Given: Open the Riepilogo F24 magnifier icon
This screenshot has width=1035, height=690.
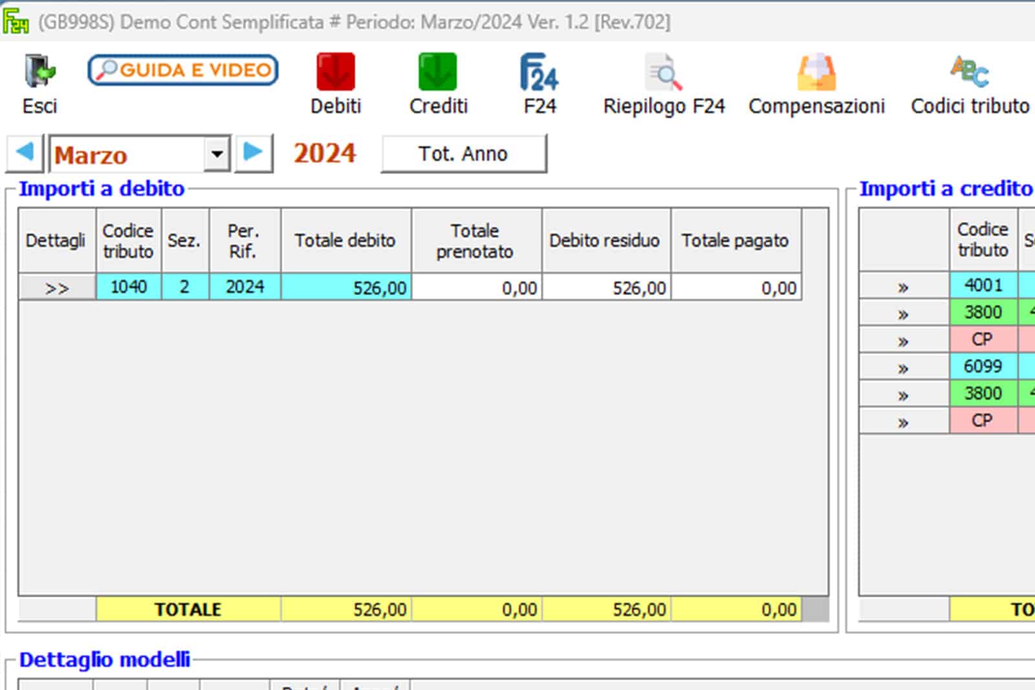Looking at the screenshot, I should (x=664, y=71).
